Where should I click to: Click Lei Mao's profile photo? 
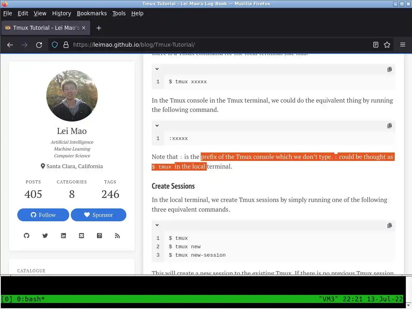[72, 96]
